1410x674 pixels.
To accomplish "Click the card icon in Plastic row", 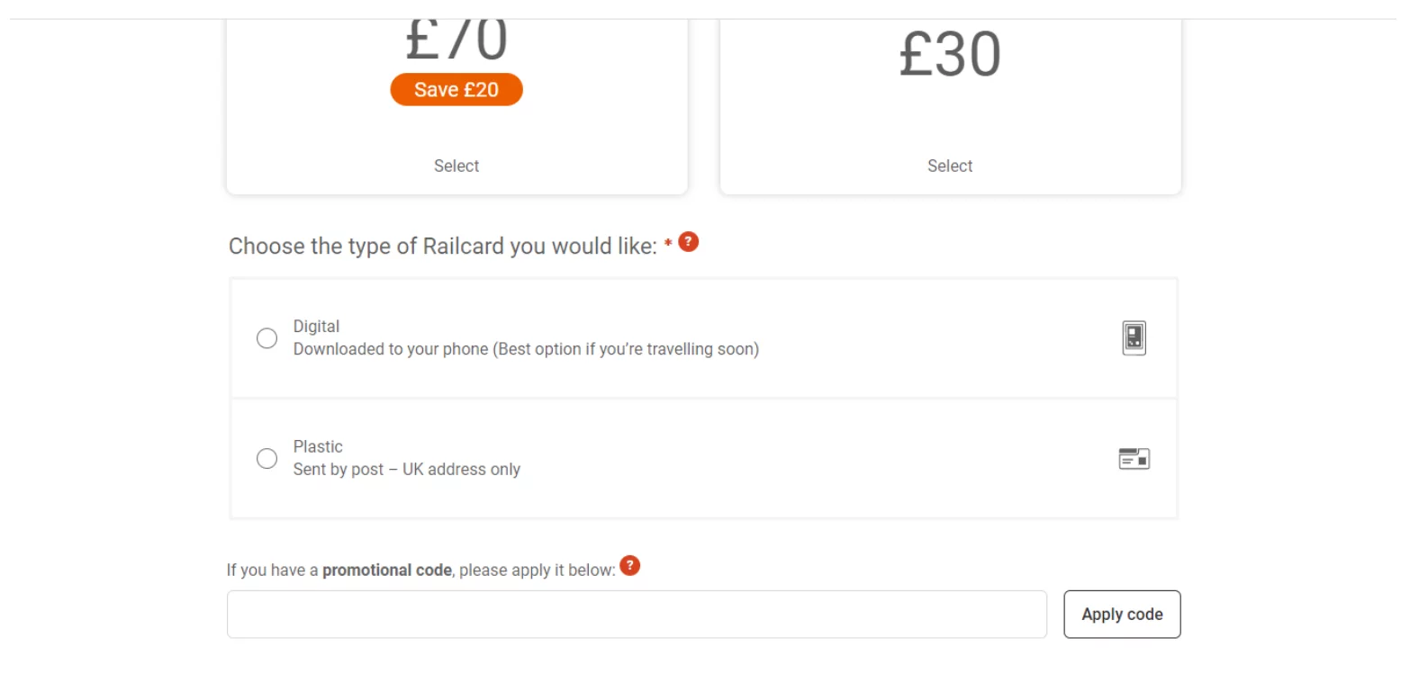I will [x=1134, y=459].
